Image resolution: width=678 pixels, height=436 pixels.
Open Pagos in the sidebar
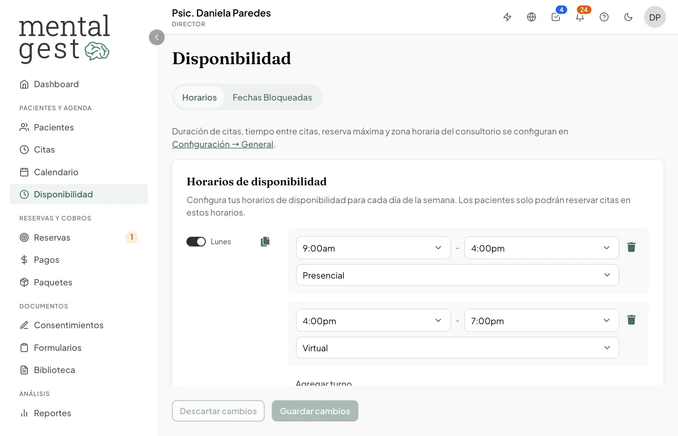click(79, 260)
